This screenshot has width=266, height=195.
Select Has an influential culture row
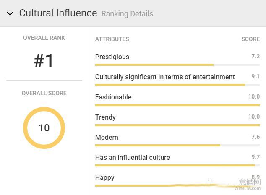177,160
